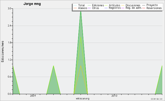Click the 3.0 y-axis value
The width and height of the screenshot is (165, 101).
point(9,8)
